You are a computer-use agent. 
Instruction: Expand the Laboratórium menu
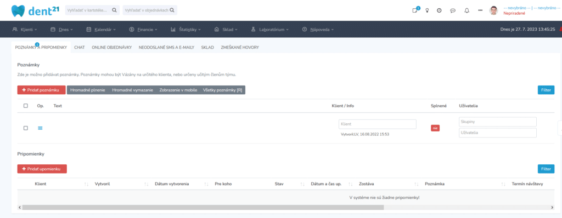[270, 30]
